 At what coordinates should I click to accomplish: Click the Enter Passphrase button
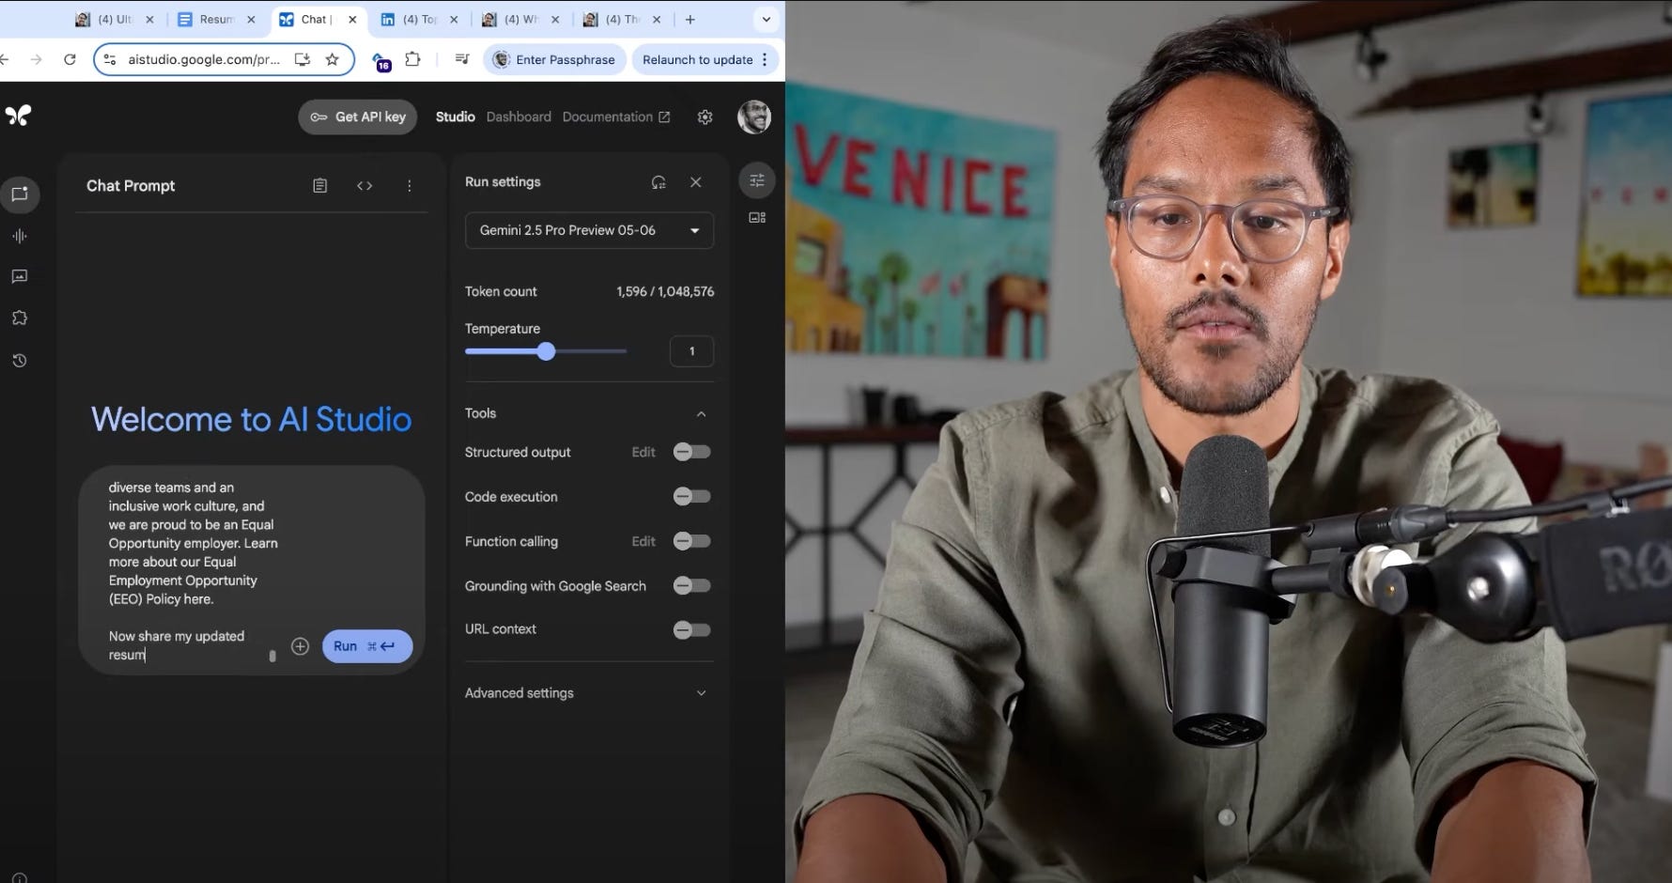pos(555,59)
